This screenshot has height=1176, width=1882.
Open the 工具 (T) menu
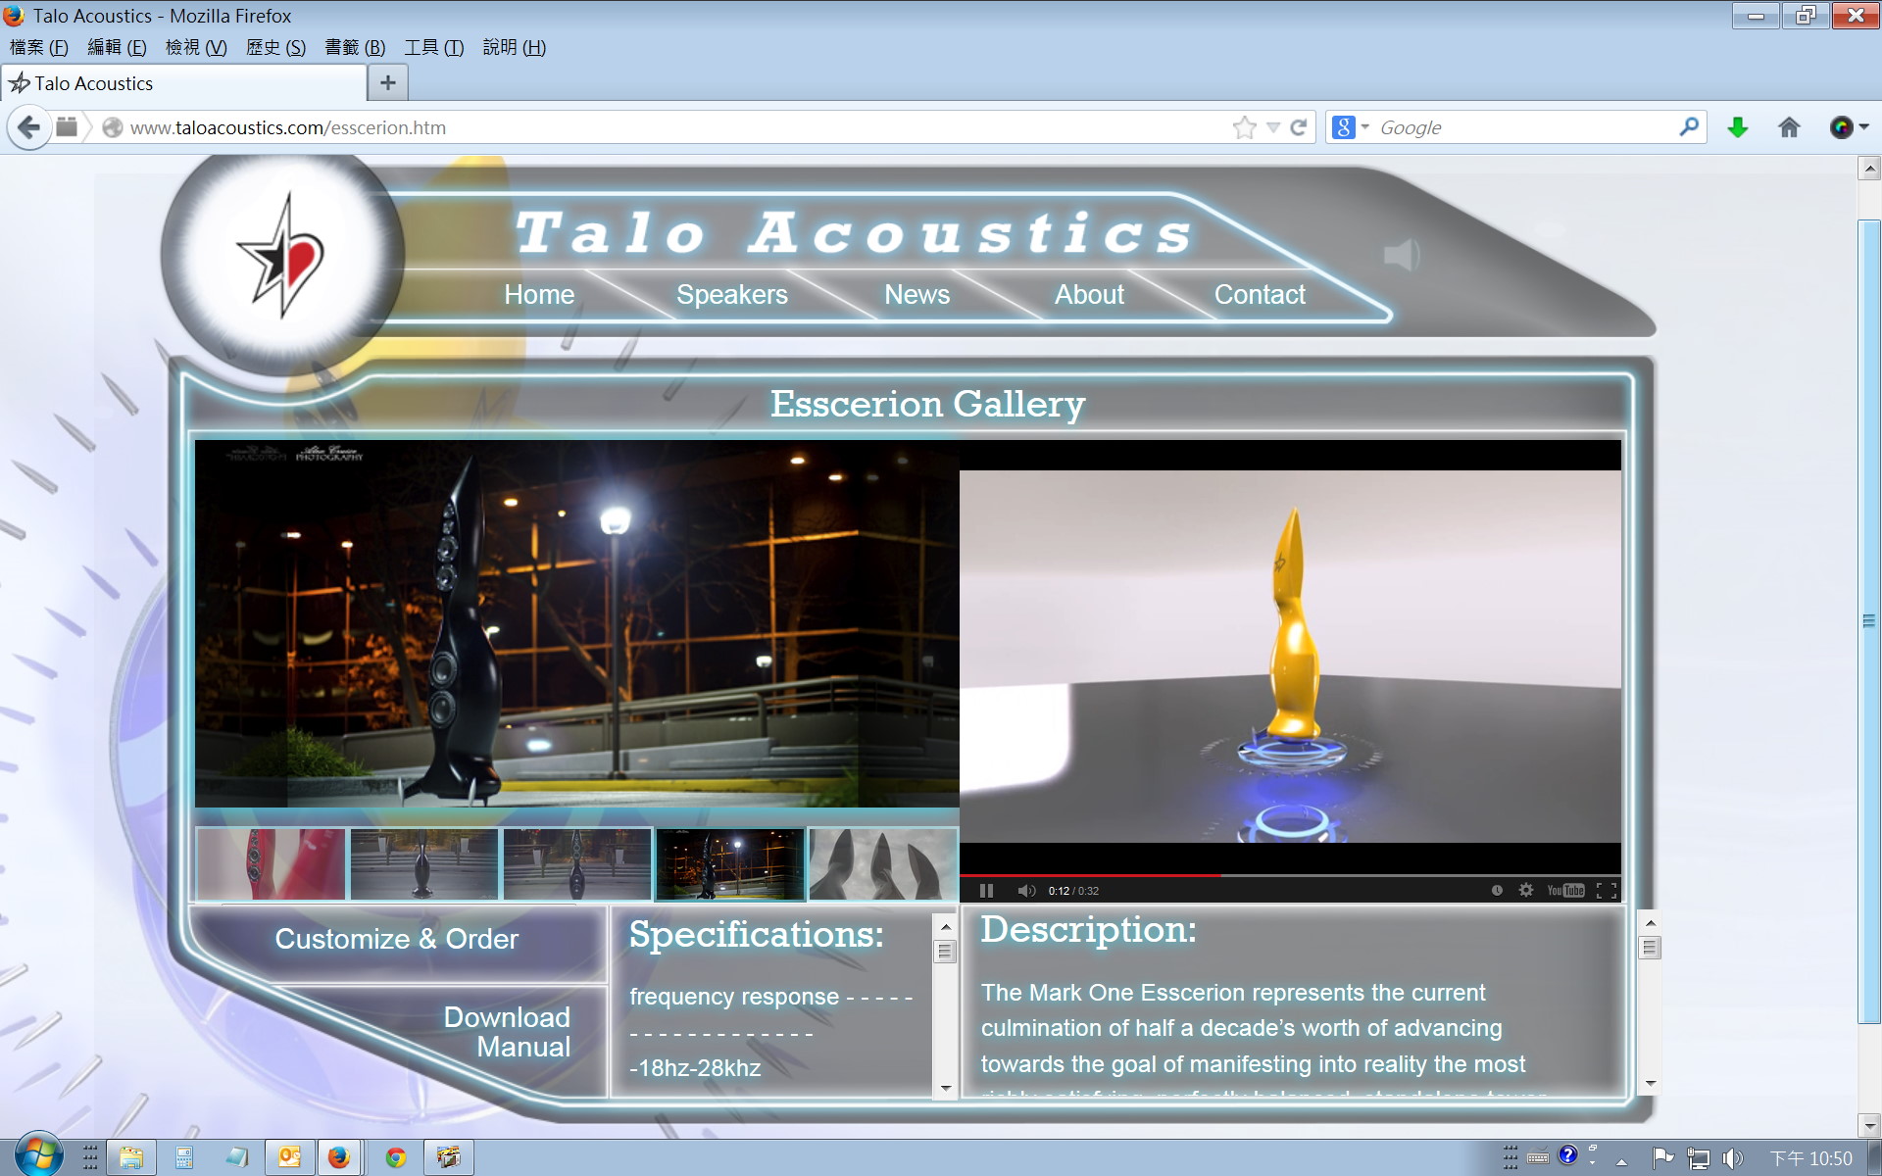click(x=434, y=47)
